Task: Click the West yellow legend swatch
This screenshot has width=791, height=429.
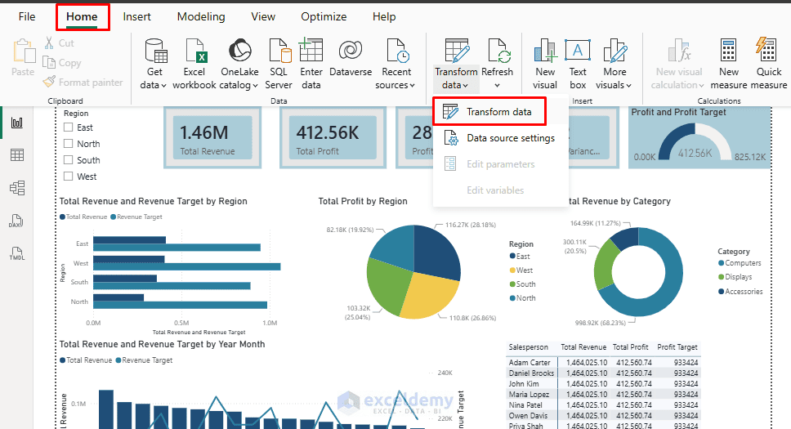Action: click(x=512, y=270)
